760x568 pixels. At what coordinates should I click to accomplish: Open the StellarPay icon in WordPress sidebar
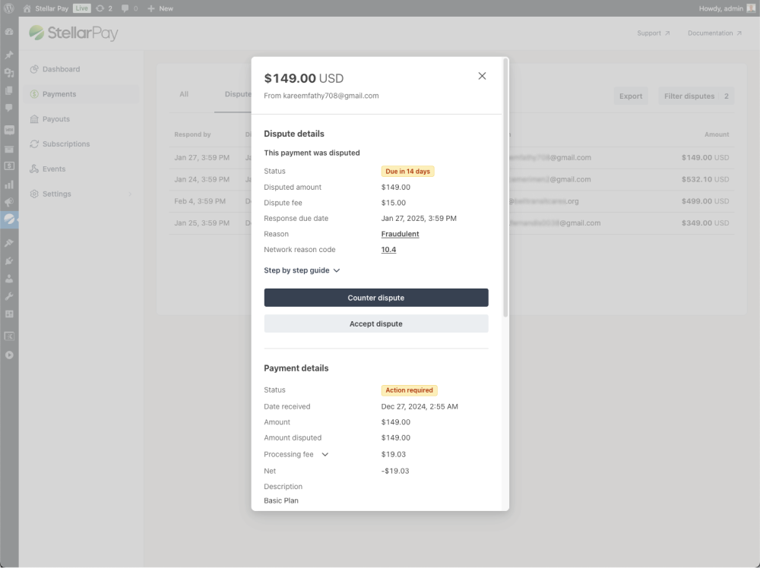[x=9, y=219]
